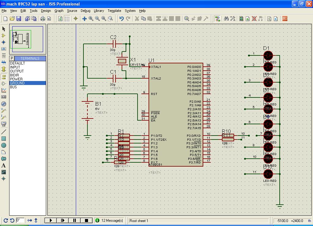313x226 pixels.
Task: Toggle the grid display button
Action: point(67,19)
